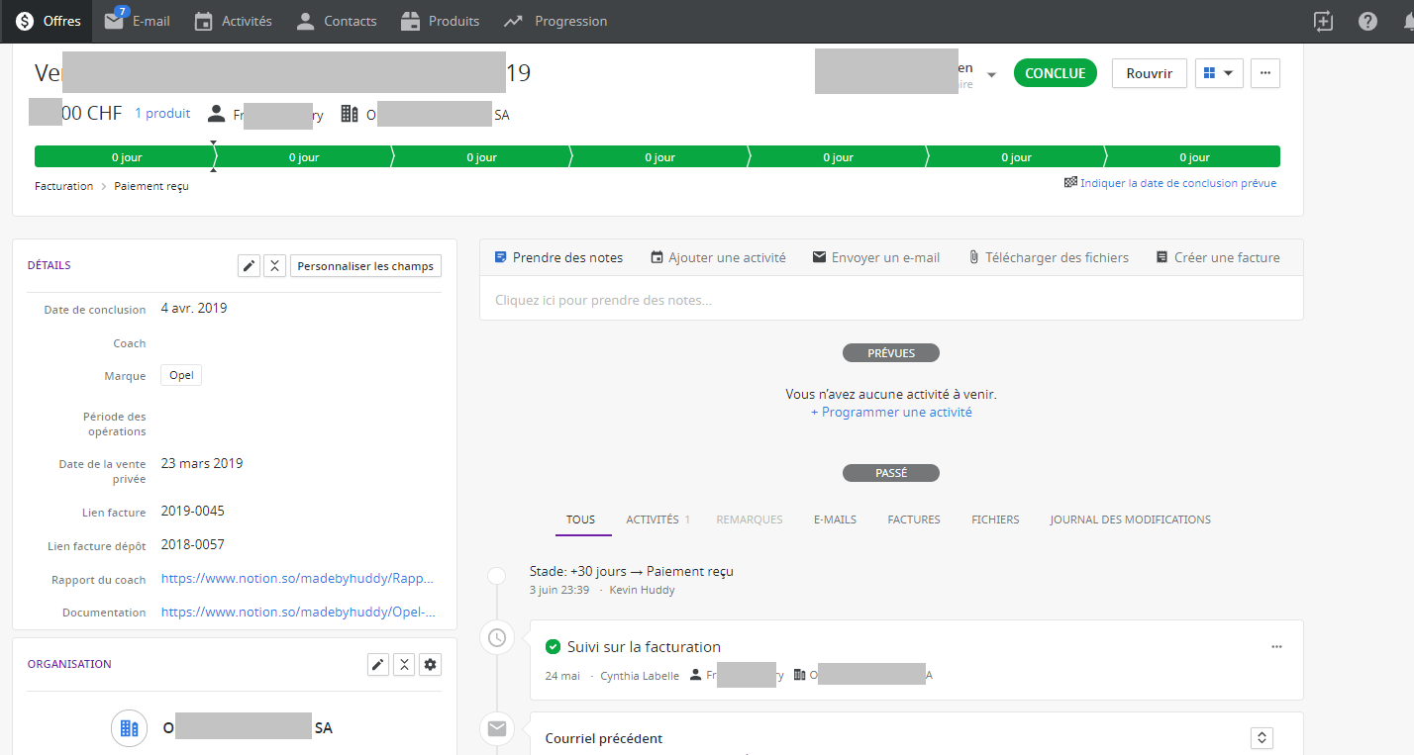Open the Produits section

tap(440, 21)
